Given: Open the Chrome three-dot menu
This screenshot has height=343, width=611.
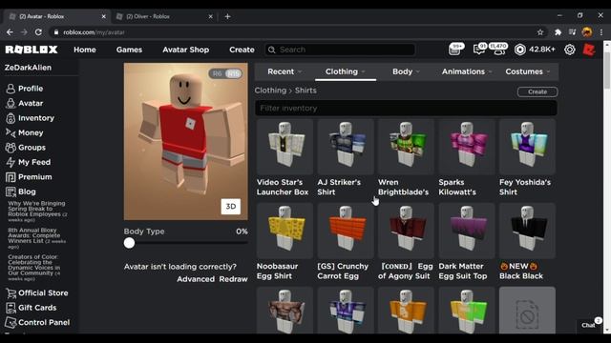Looking at the screenshot, I should point(601,32).
